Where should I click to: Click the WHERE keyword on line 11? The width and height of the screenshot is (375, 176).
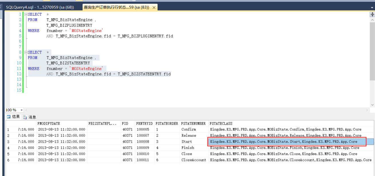(x=34, y=69)
